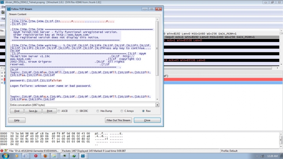Select packet row with 'MSS=1460 WS=256 SACK_PERM=1' Seq=0 Ack=1
The height and width of the screenshot is (159, 283).
point(222,37)
